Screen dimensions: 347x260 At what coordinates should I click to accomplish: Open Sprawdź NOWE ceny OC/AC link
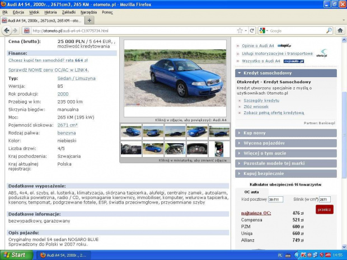click(x=49, y=70)
